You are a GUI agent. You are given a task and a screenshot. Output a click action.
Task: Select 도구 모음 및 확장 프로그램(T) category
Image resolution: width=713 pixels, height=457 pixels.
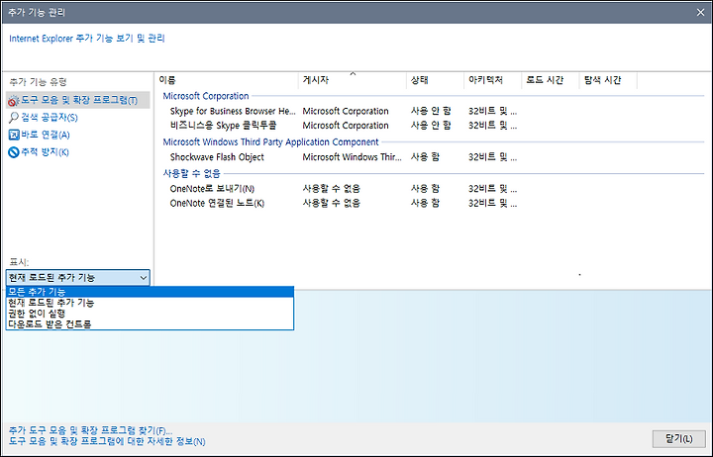78,100
